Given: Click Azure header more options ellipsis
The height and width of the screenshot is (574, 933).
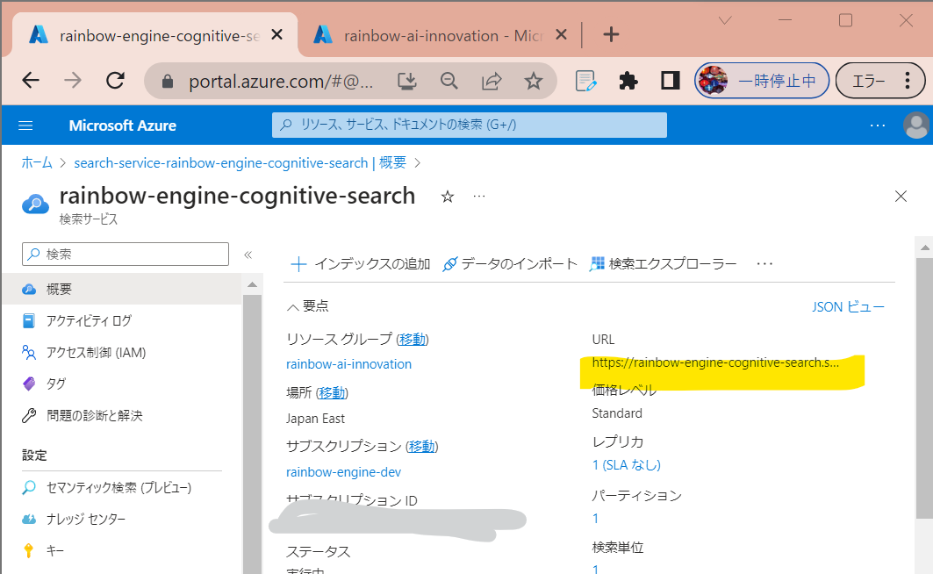Looking at the screenshot, I should [878, 126].
